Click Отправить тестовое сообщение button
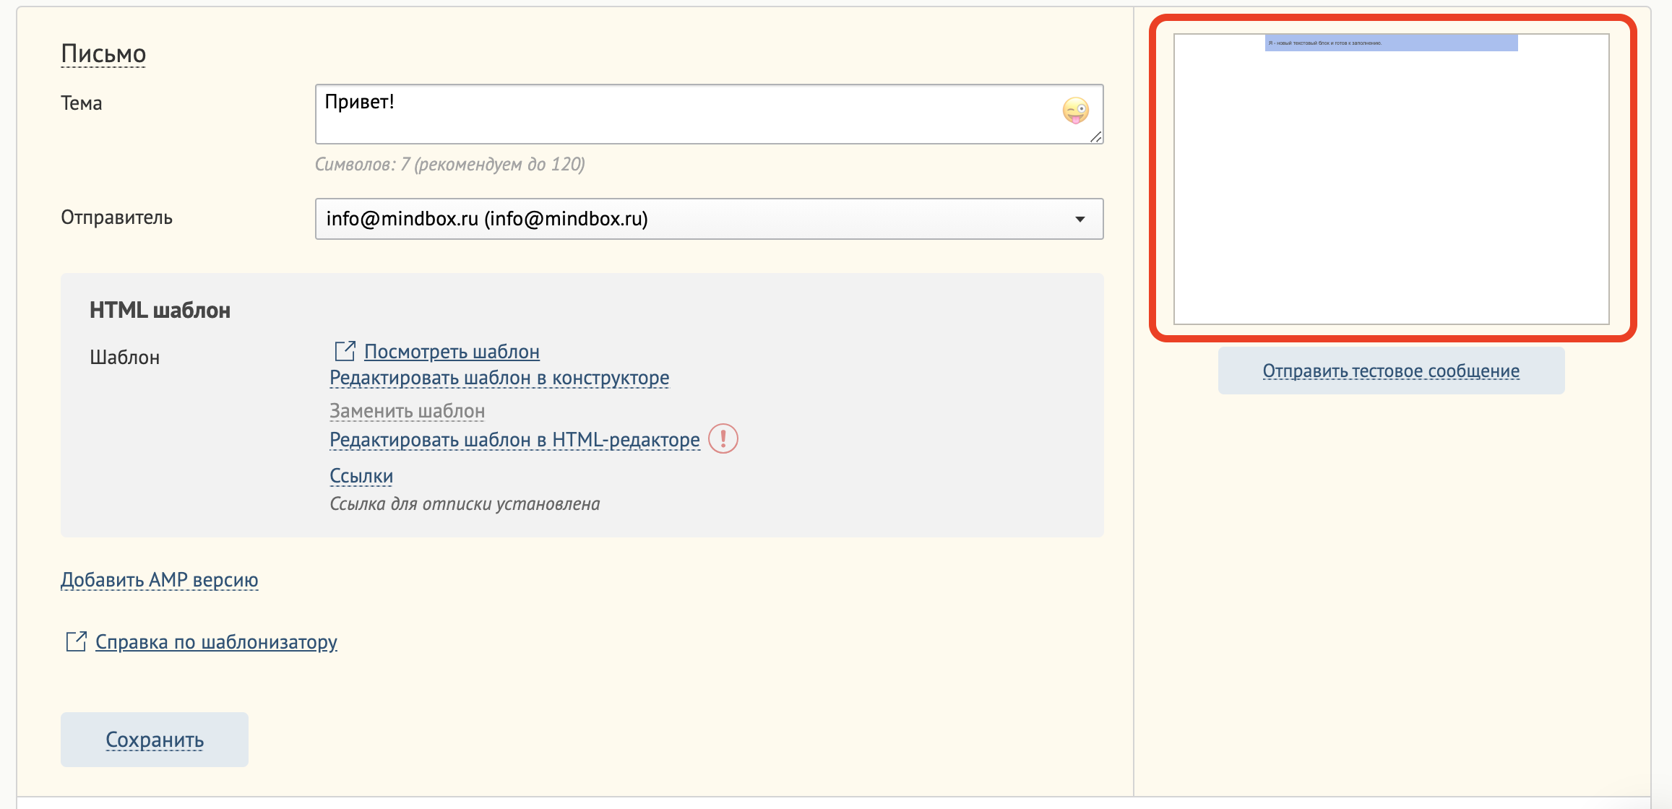The image size is (1672, 809). pyautogui.click(x=1391, y=371)
